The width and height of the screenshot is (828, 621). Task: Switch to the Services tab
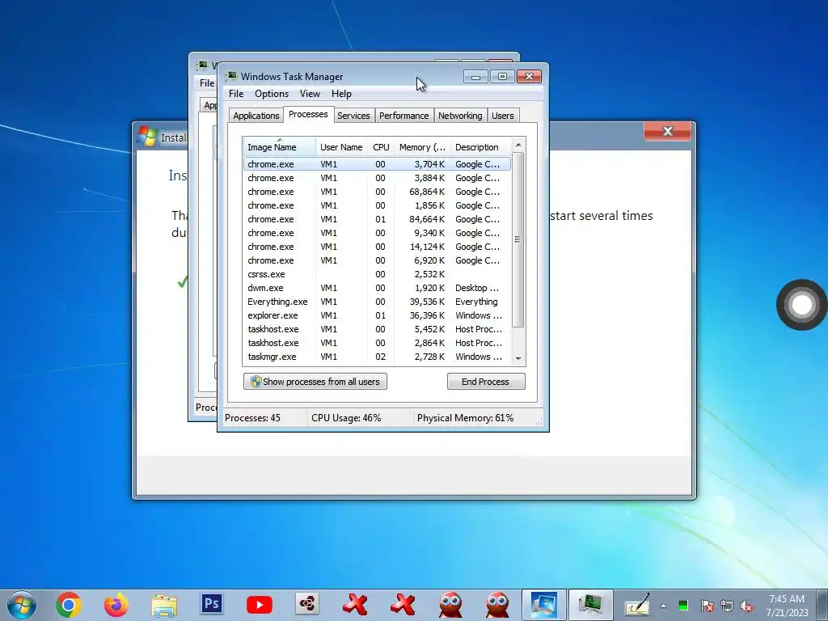click(x=353, y=116)
